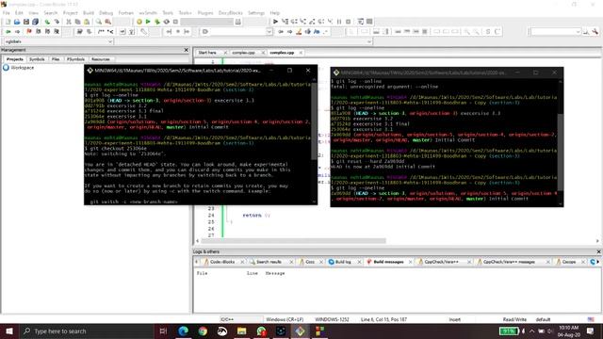Click the battery indicator in system tray
The width and height of the screenshot is (603, 339).
(509, 331)
